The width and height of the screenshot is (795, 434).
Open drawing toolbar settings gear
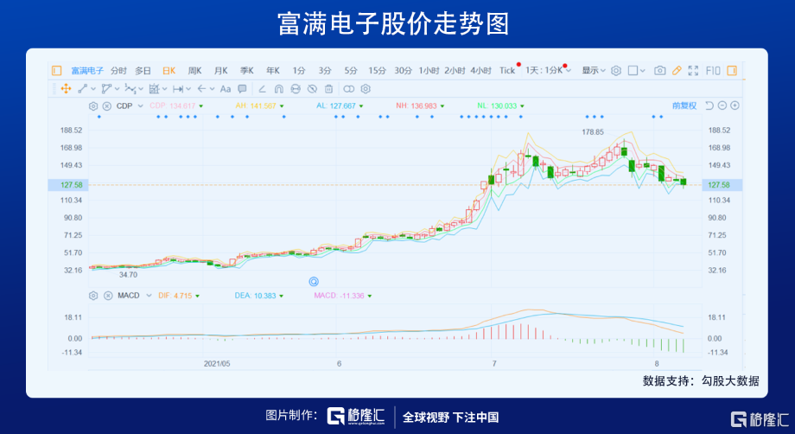366,89
